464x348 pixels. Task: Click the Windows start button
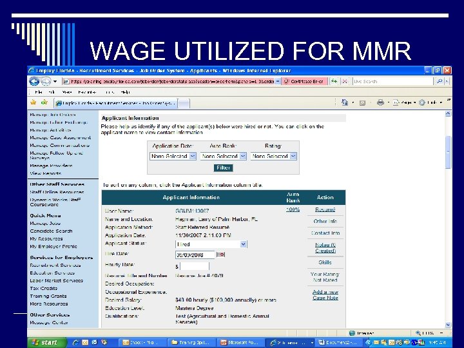[46, 342]
